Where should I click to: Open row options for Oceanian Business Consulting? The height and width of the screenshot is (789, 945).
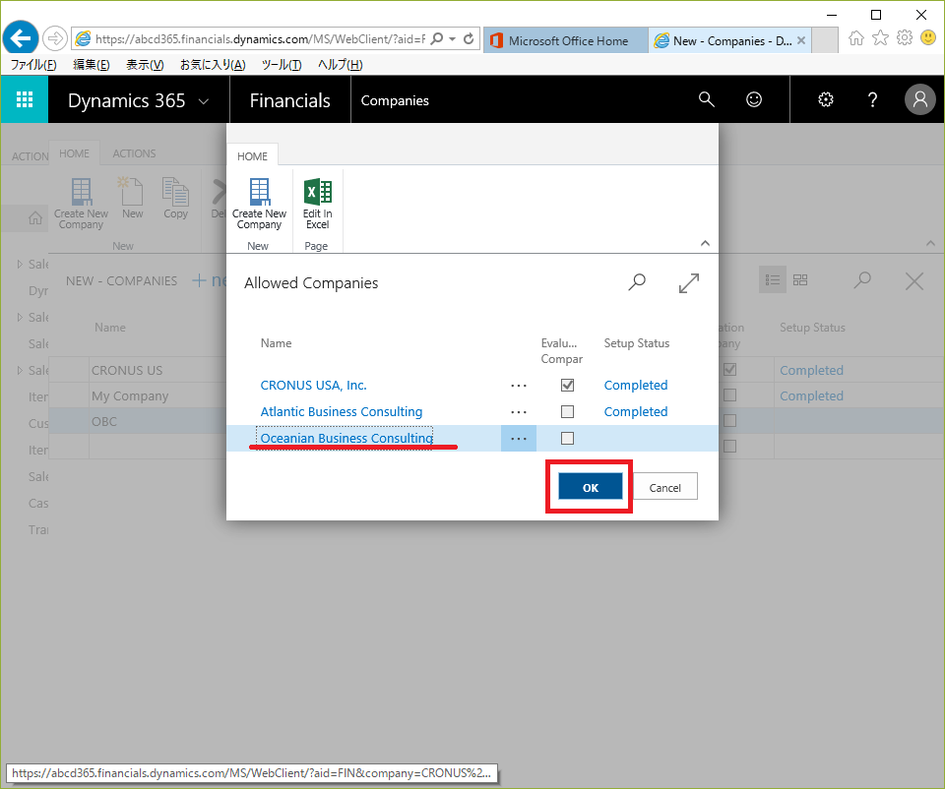tap(519, 439)
